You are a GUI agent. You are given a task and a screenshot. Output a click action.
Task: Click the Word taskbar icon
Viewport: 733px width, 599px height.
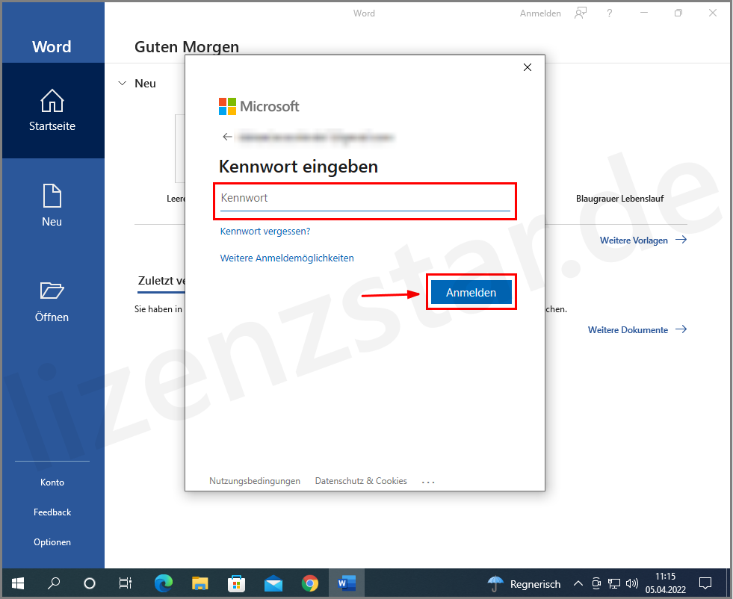[x=347, y=583]
